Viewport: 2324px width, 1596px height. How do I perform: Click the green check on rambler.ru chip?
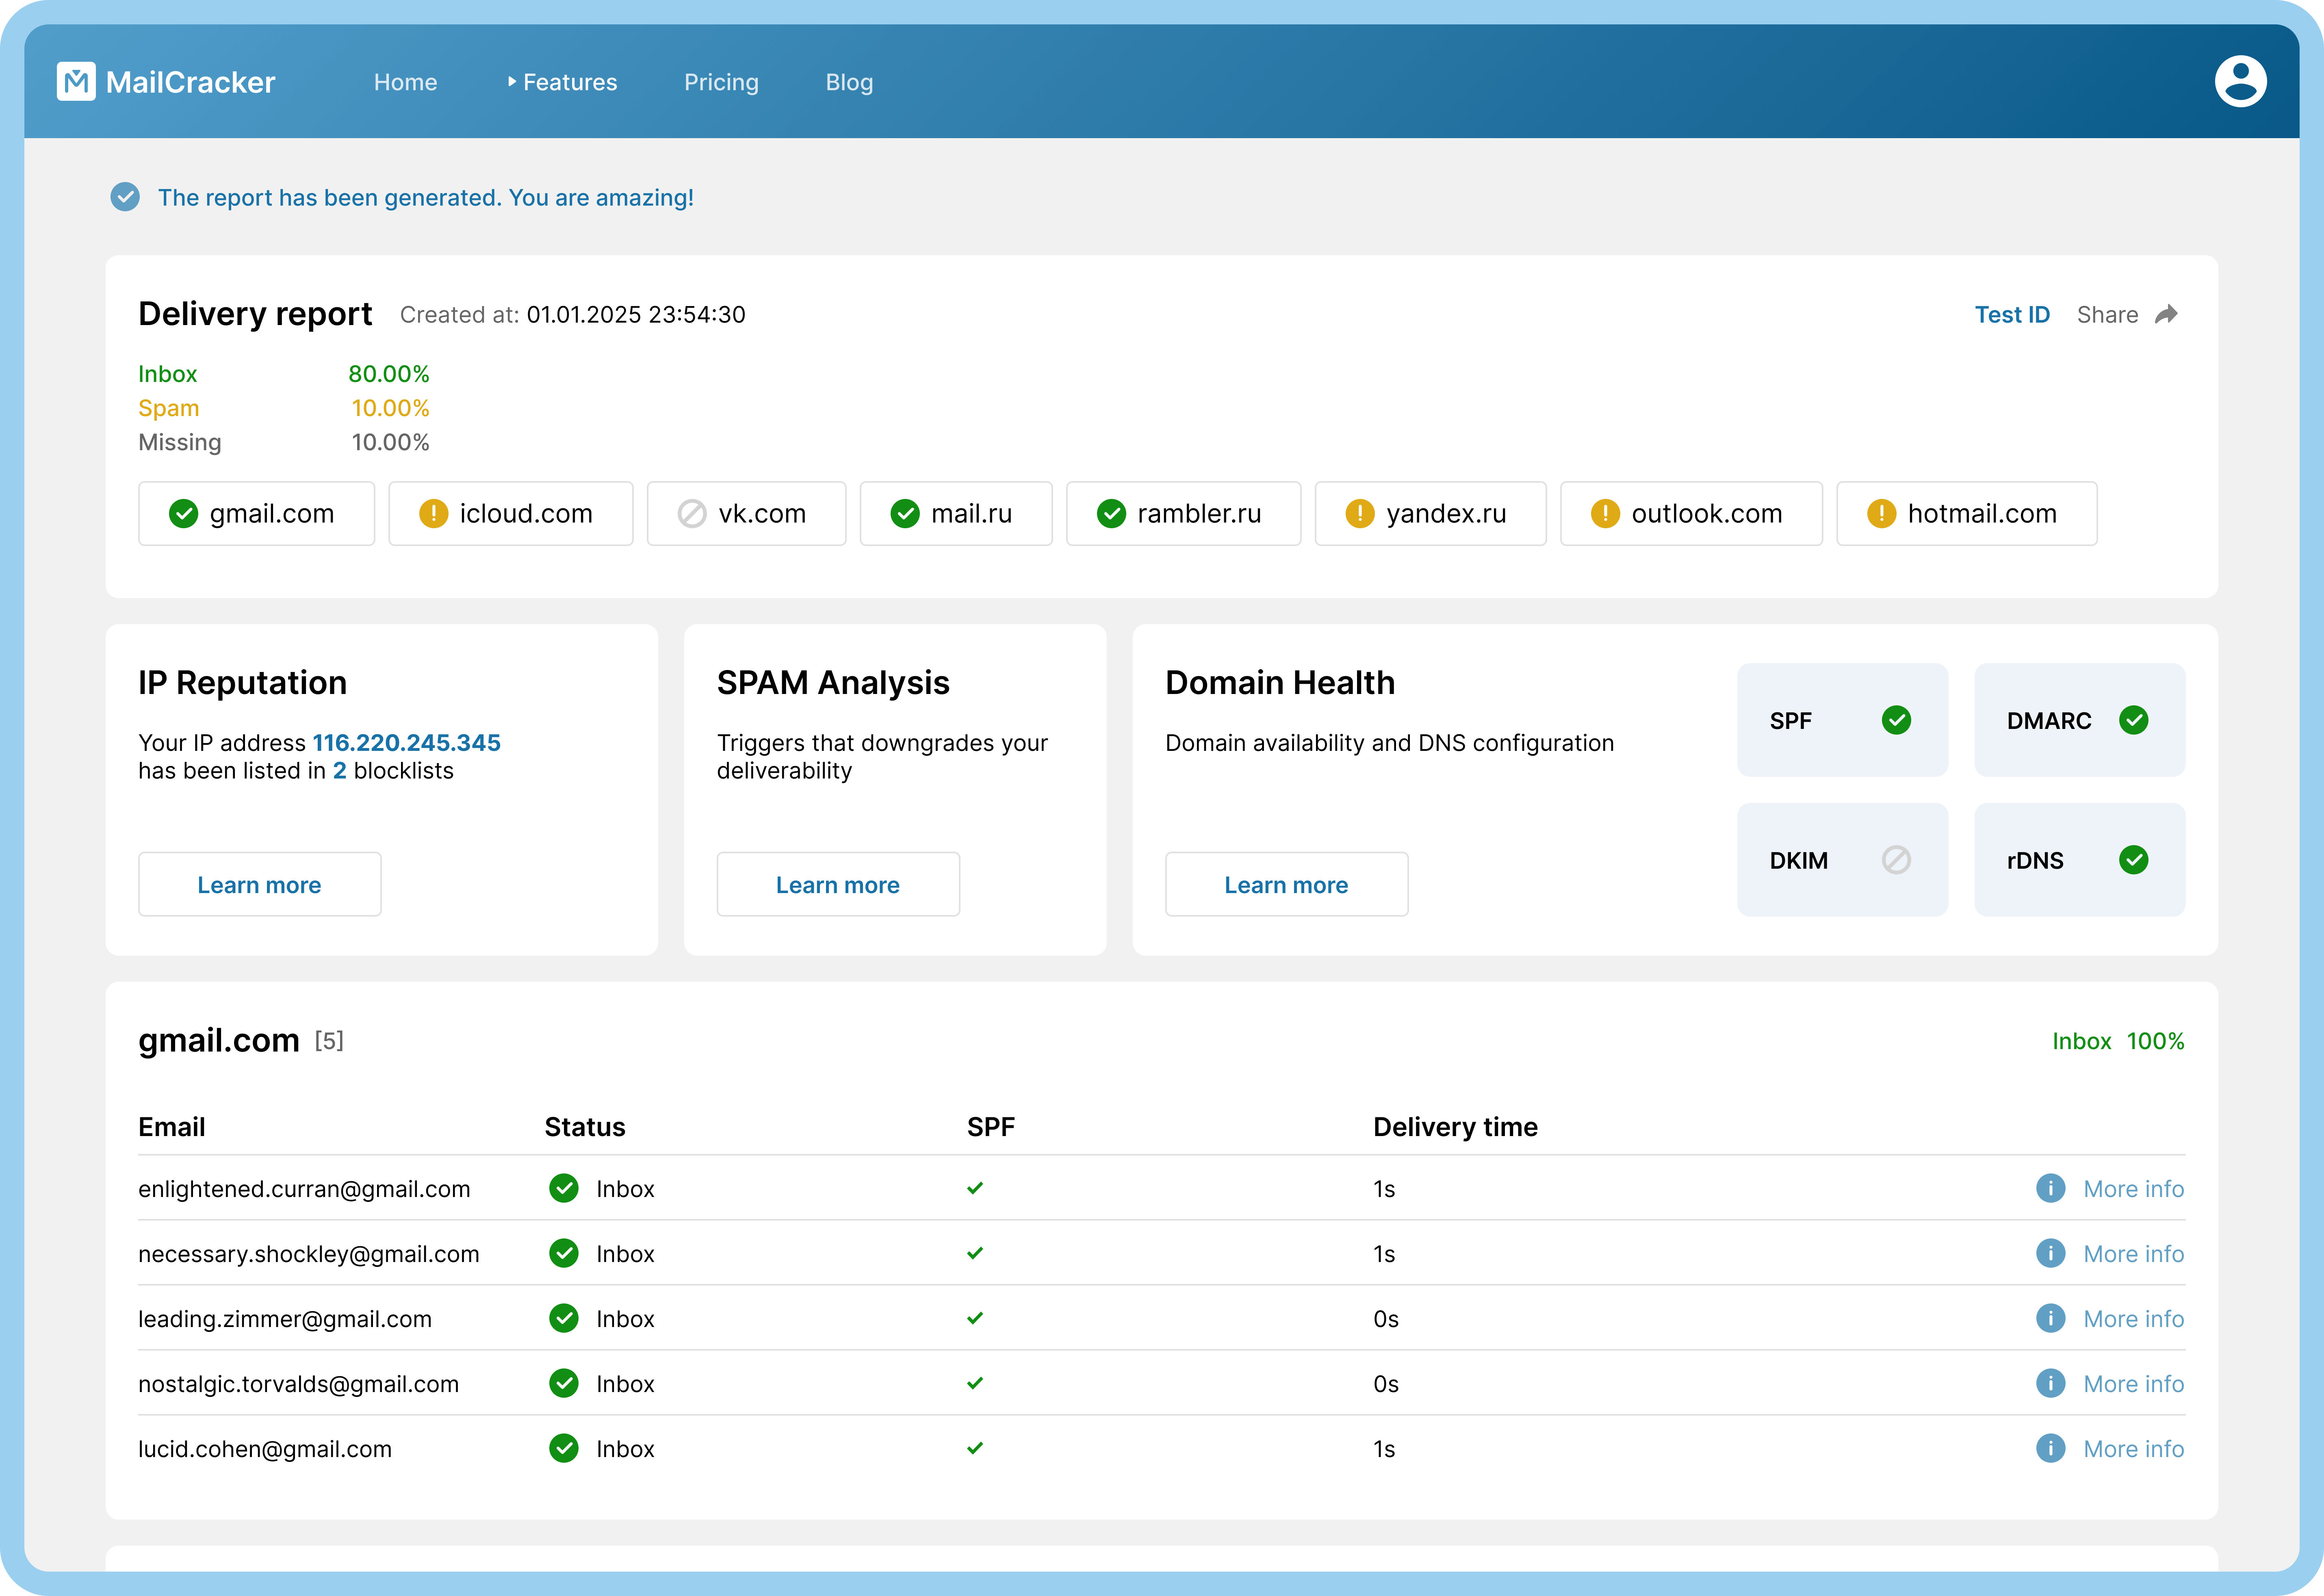(x=1111, y=514)
